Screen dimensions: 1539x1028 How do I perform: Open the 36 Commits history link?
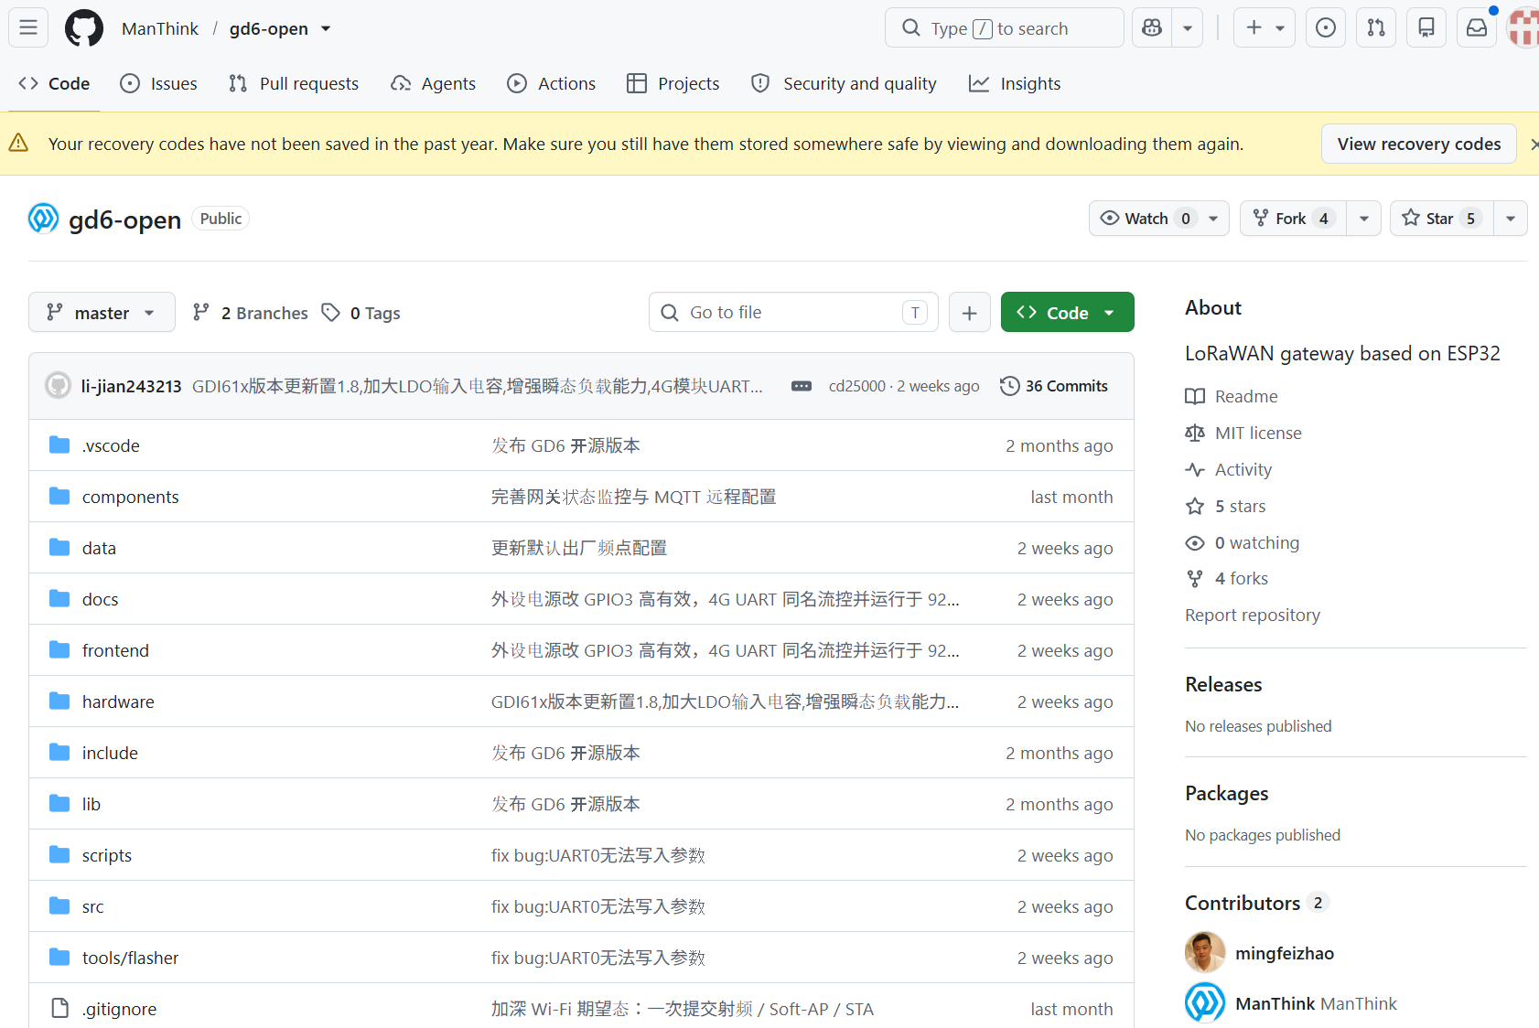[1054, 386]
